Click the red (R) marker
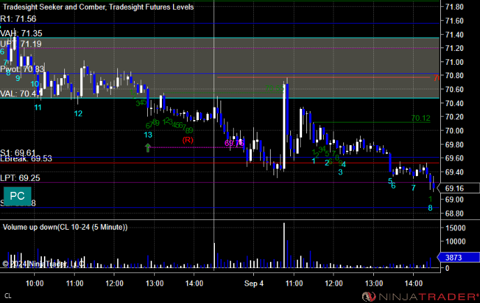Image resolution: width=480 pixels, height=303 pixels. pos(188,140)
